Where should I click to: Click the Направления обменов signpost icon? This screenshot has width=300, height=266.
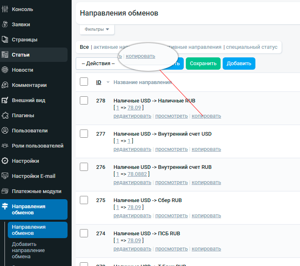click(5, 206)
